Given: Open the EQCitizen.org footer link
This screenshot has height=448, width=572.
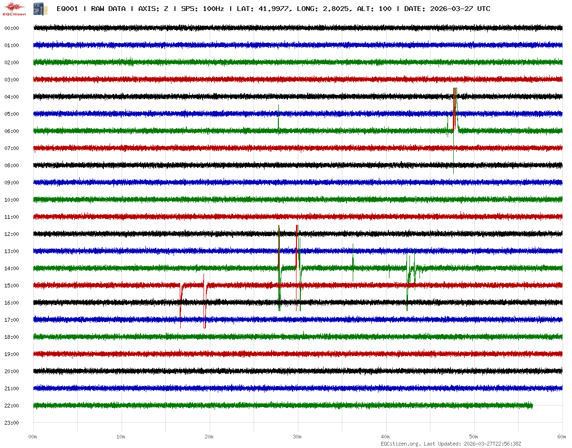Looking at the screenshot, I should tap(400, 444).
